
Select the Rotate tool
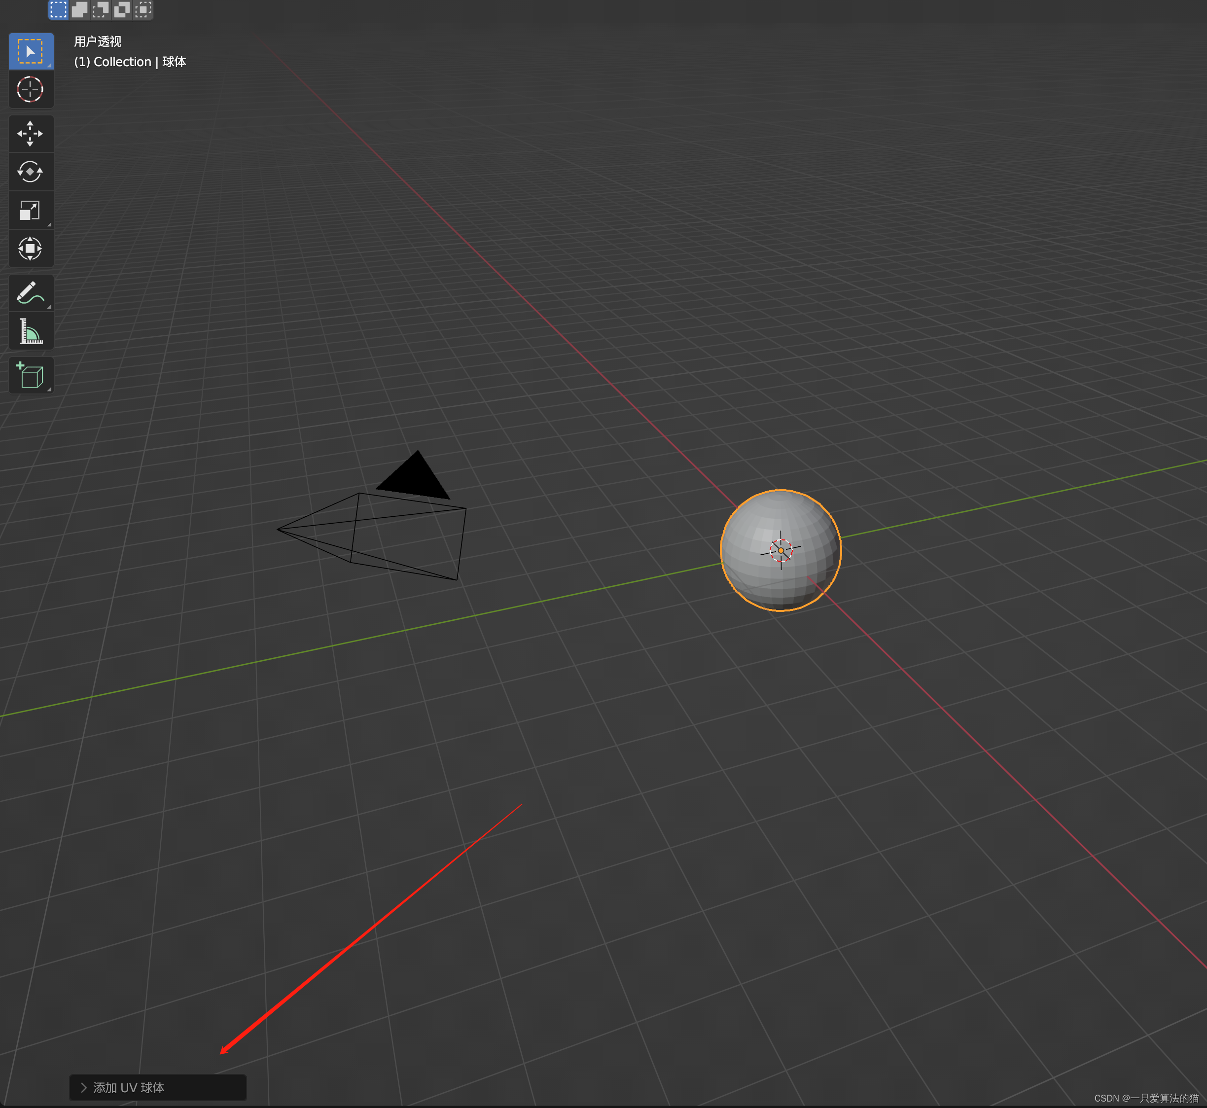tap(31, 172)
